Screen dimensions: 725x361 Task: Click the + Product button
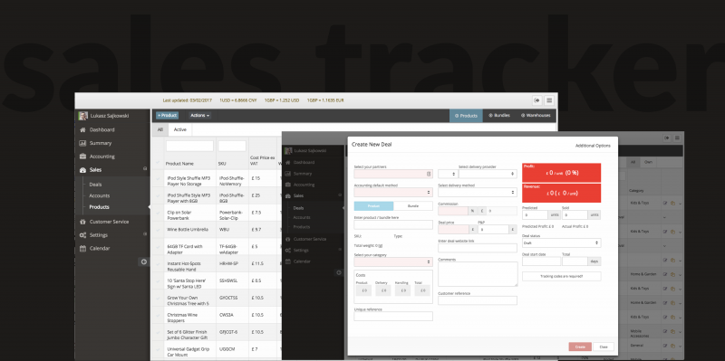point(167,116)
